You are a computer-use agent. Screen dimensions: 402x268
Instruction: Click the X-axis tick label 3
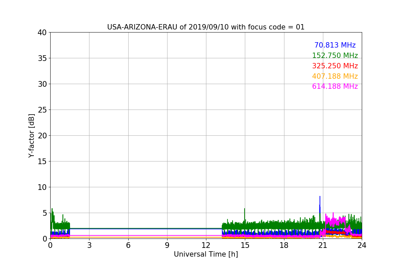coord(89,245)
